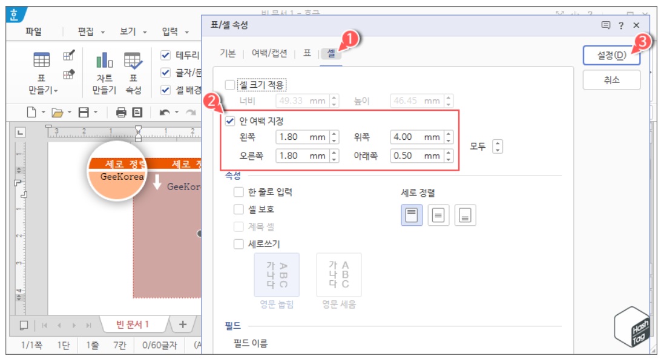Select middle vertical alignment icon

click(x=438, y=215)
